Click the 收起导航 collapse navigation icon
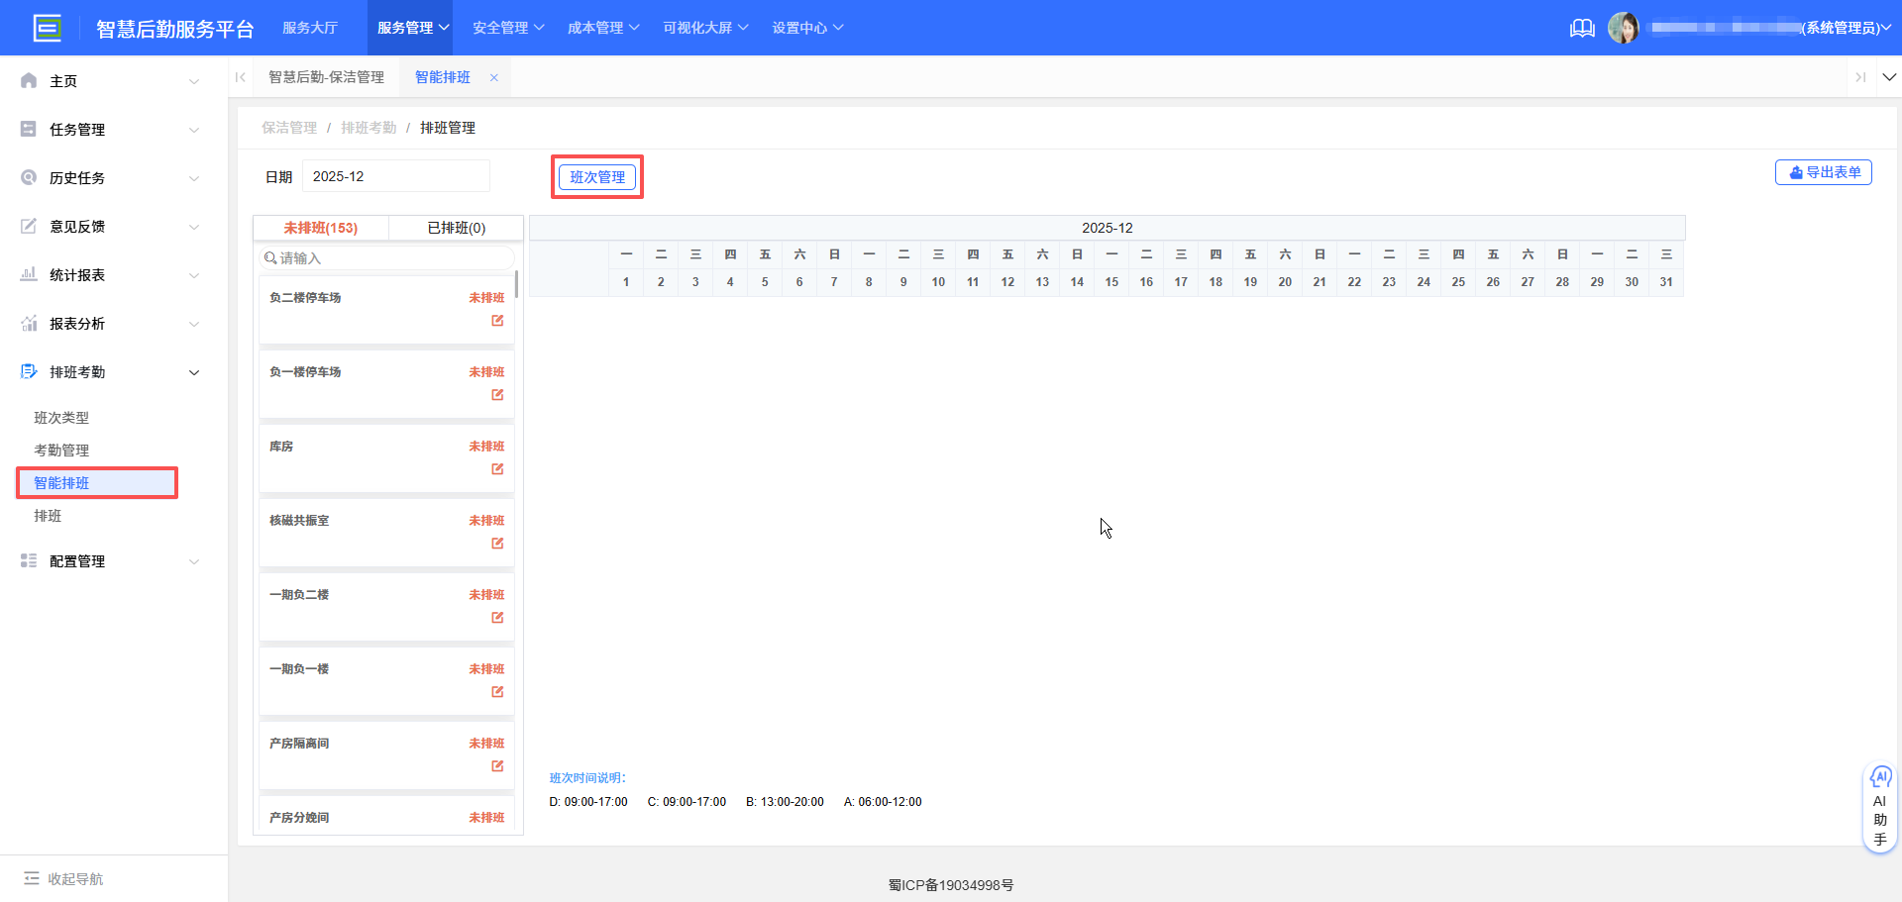This screenshot has width=1902, height=902. tap(32, 878)
